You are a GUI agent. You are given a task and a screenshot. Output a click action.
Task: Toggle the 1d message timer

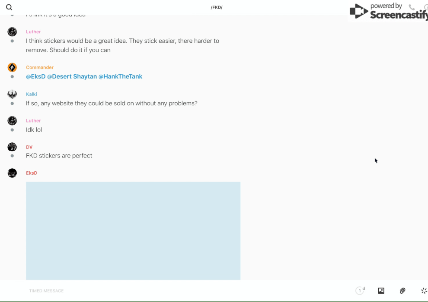coord(360,291)
